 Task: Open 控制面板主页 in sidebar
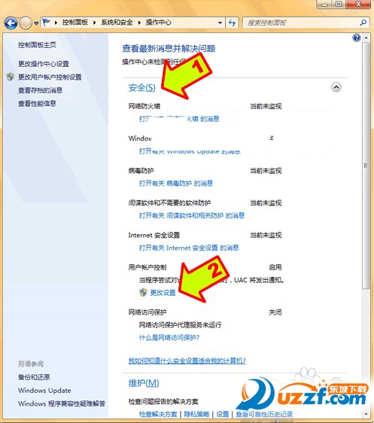37,44
